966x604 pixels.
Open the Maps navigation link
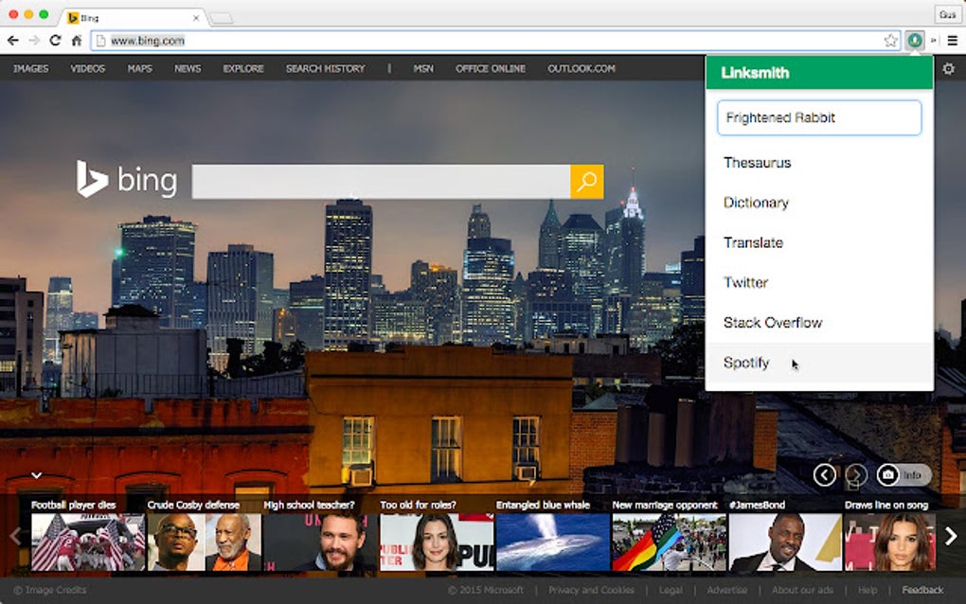(x=140, y=69)
